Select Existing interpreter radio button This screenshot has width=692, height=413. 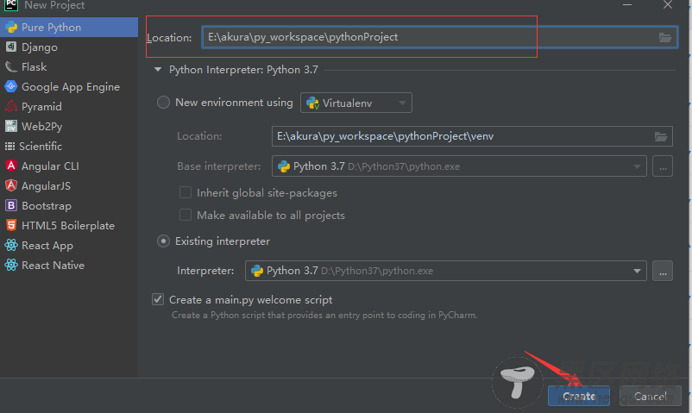(163, 241)
